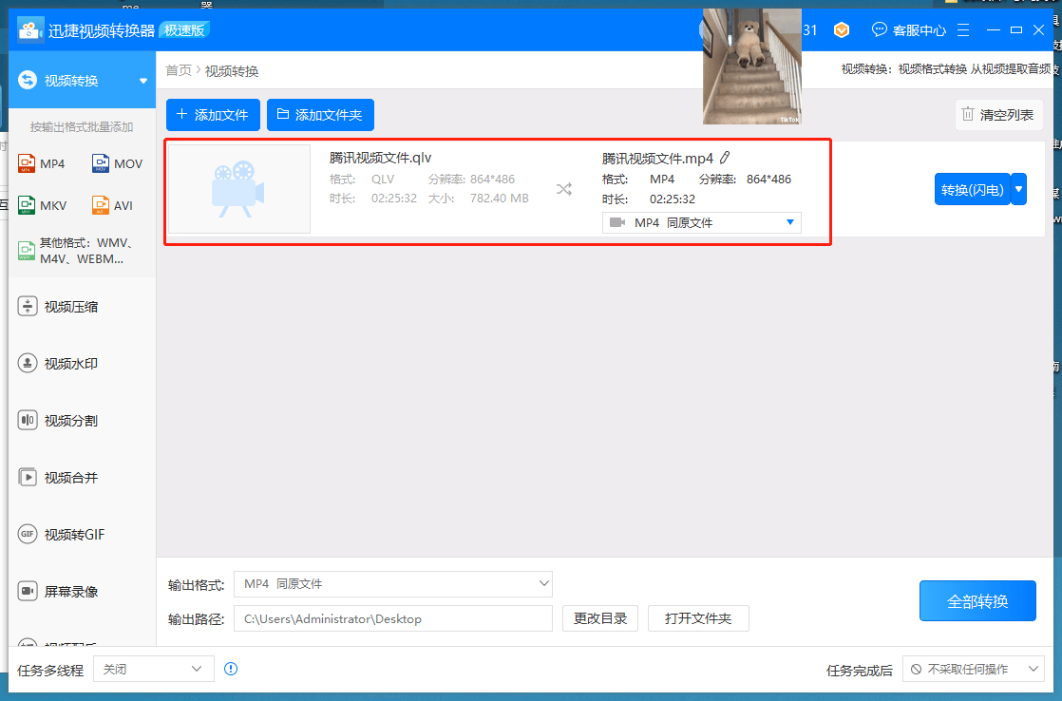The image size is (1062, 701).
Task: Open the hamburger menu in title bar
Action: coord(962,29)
